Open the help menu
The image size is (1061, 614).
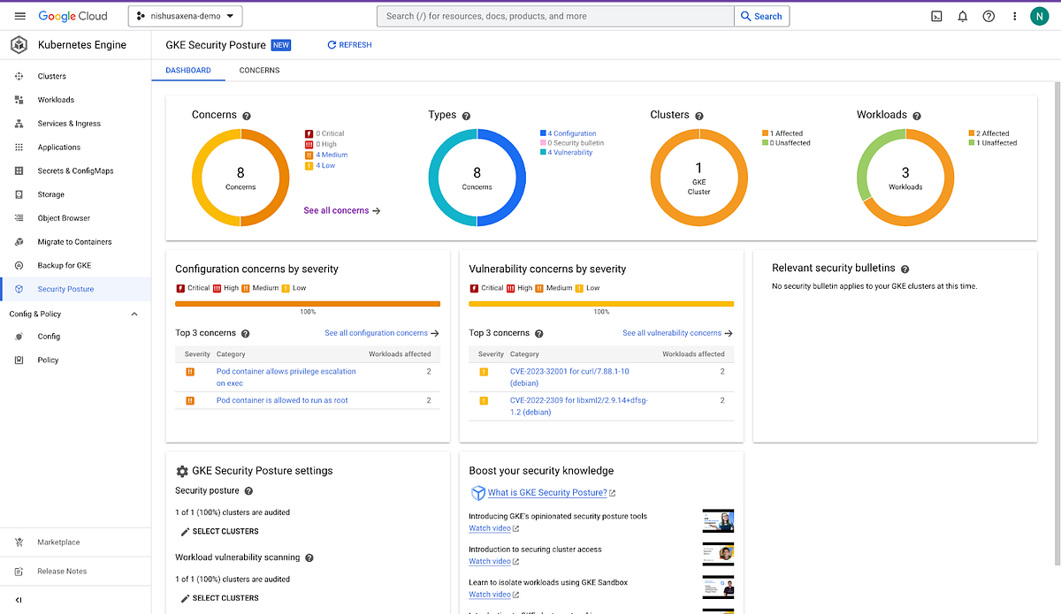coord(988,15)
